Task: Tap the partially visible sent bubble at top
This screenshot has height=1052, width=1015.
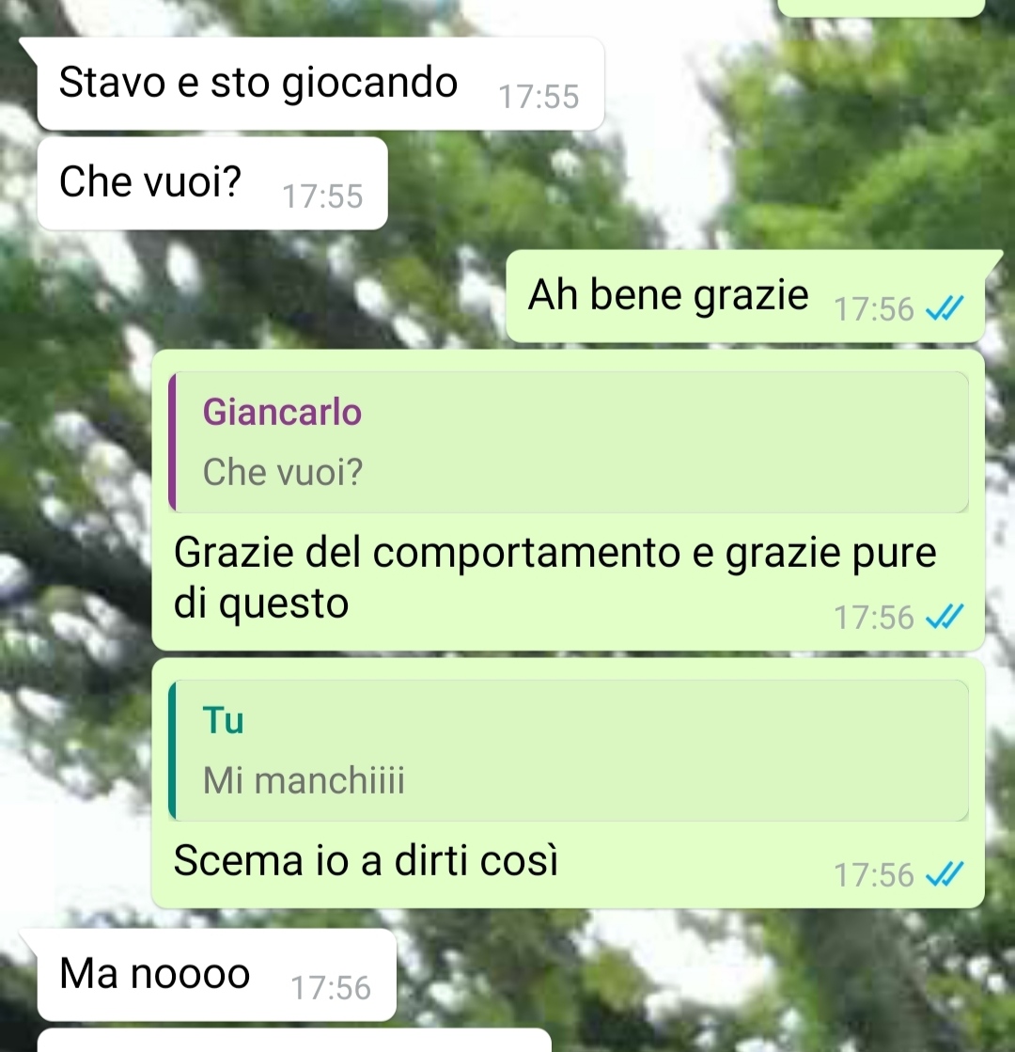Action: (x=881, y=8)
